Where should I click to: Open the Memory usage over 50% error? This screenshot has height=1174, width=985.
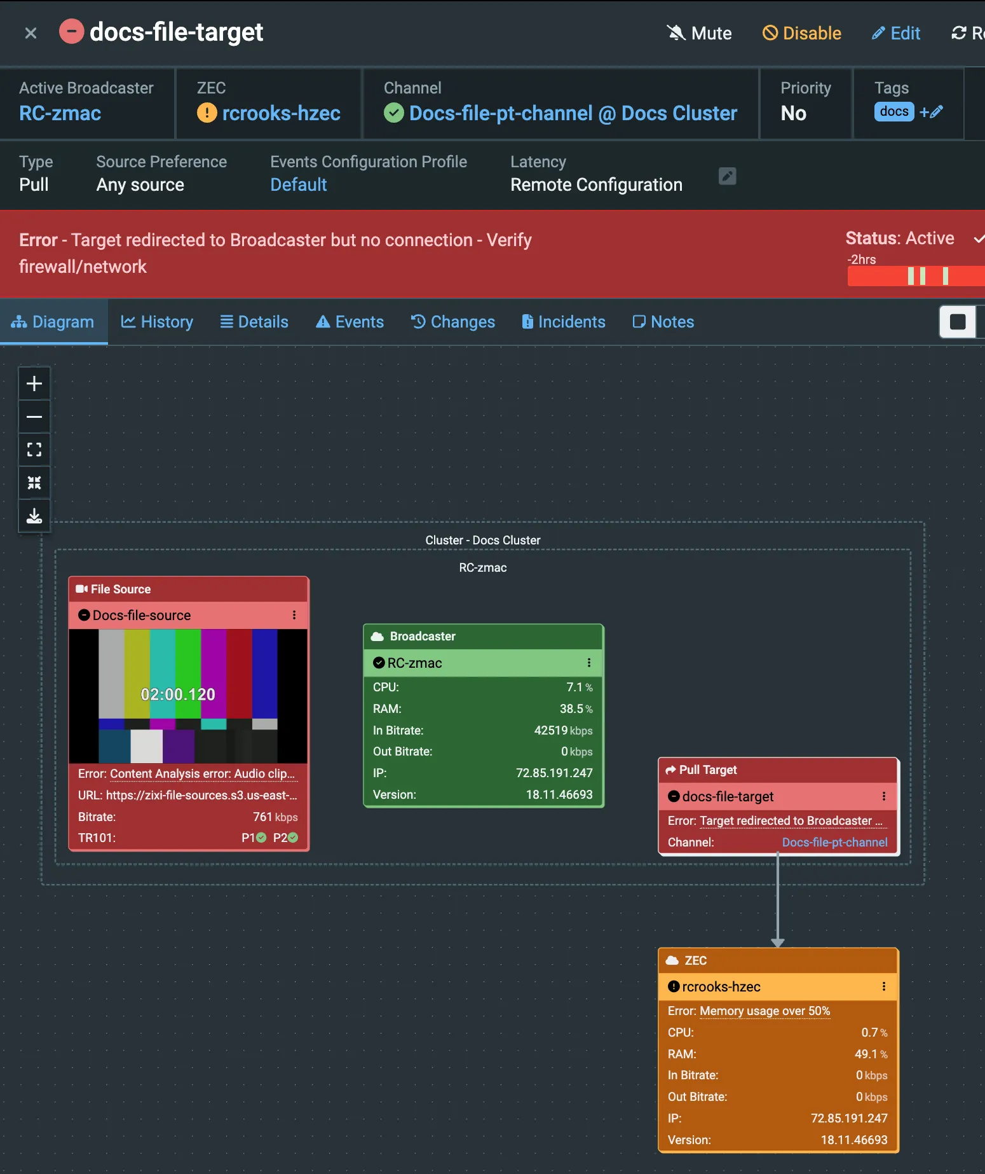coord(765,1011)
